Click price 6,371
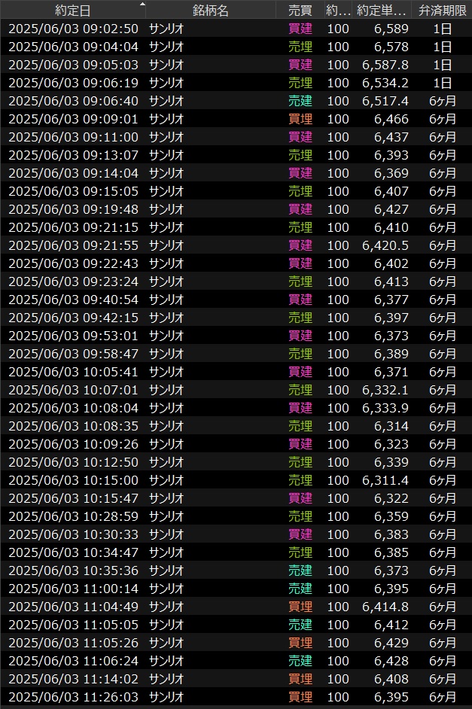 [391, 372]
